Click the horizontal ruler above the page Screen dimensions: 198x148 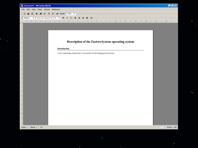click(x=99, y=21)
